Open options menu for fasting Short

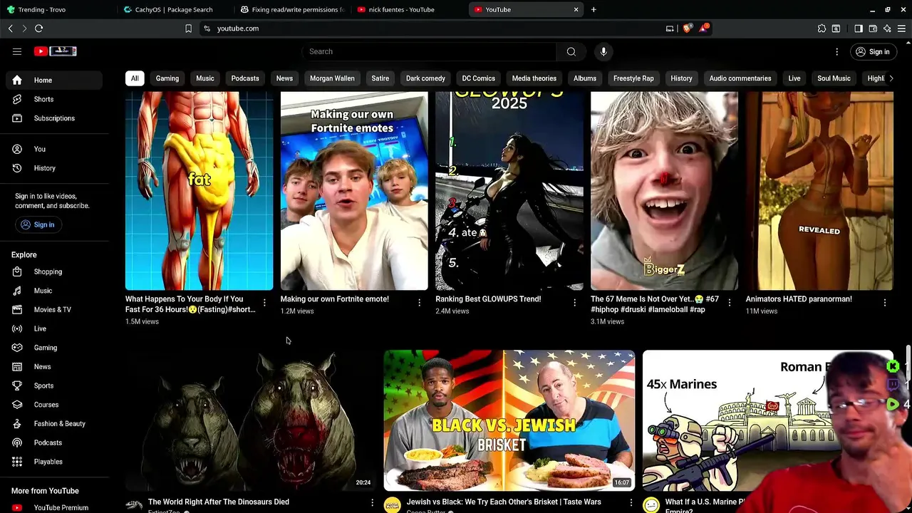coord(264,303)
